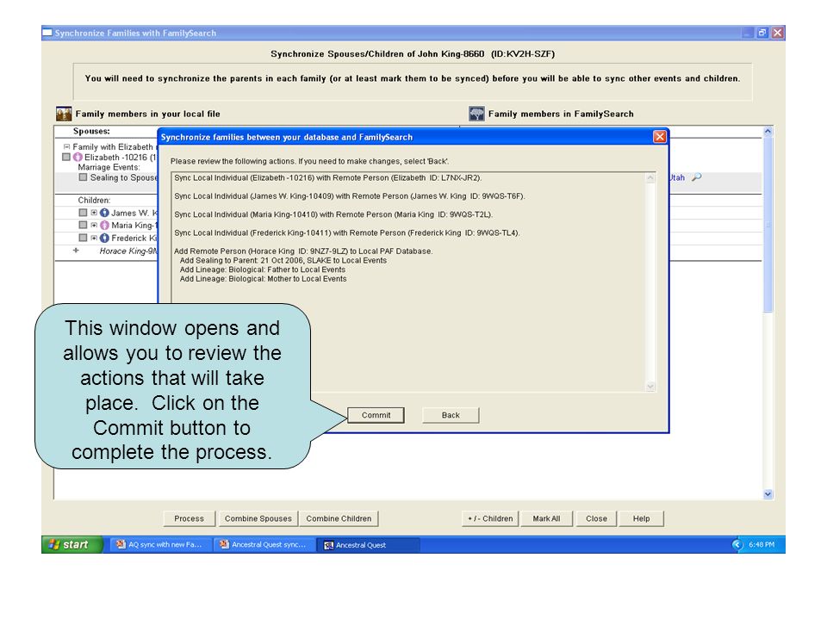The height and width of the screenshot is (620, 827).
Task: Click Add Lineage: Biological: Father line
Action: 263,270
